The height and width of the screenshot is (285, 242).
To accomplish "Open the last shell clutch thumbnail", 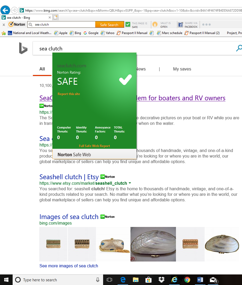I will pyautogui.click(x=222, y=244).
